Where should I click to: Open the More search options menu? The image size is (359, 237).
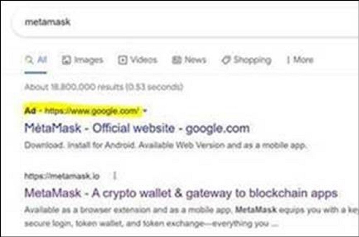click(x=303, y=60)
